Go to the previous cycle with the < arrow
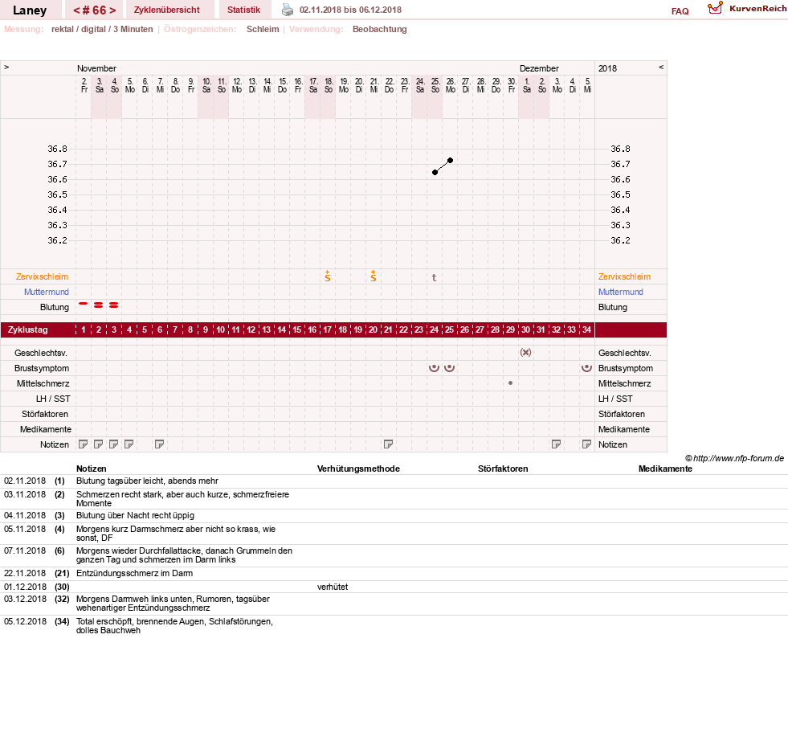The image size is (788, 749). click(77, 10)
